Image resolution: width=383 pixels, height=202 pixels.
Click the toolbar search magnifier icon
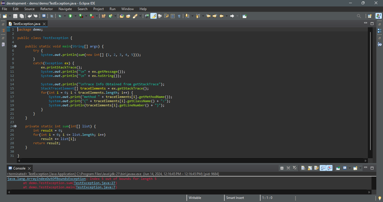coord(359,16)
